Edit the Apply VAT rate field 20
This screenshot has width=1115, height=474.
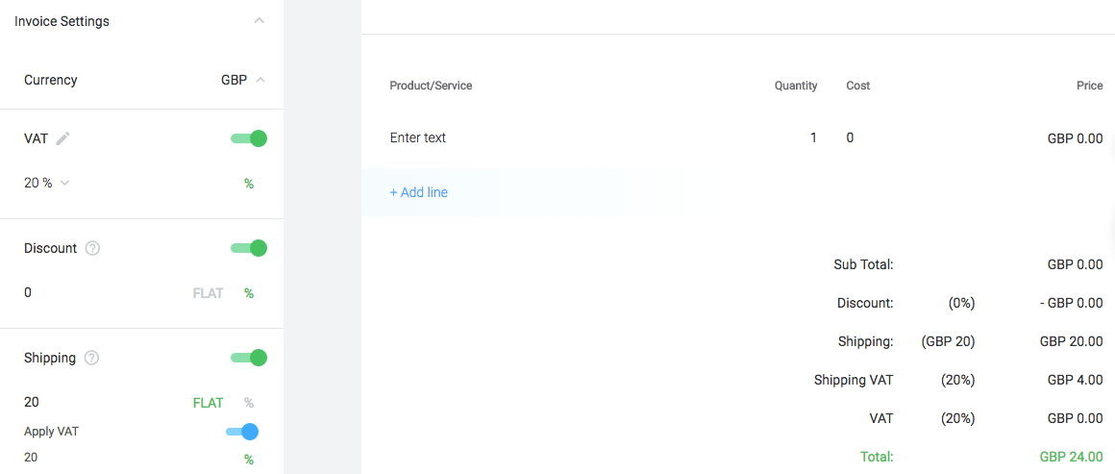pyautogui.click(x=31, y=458)
